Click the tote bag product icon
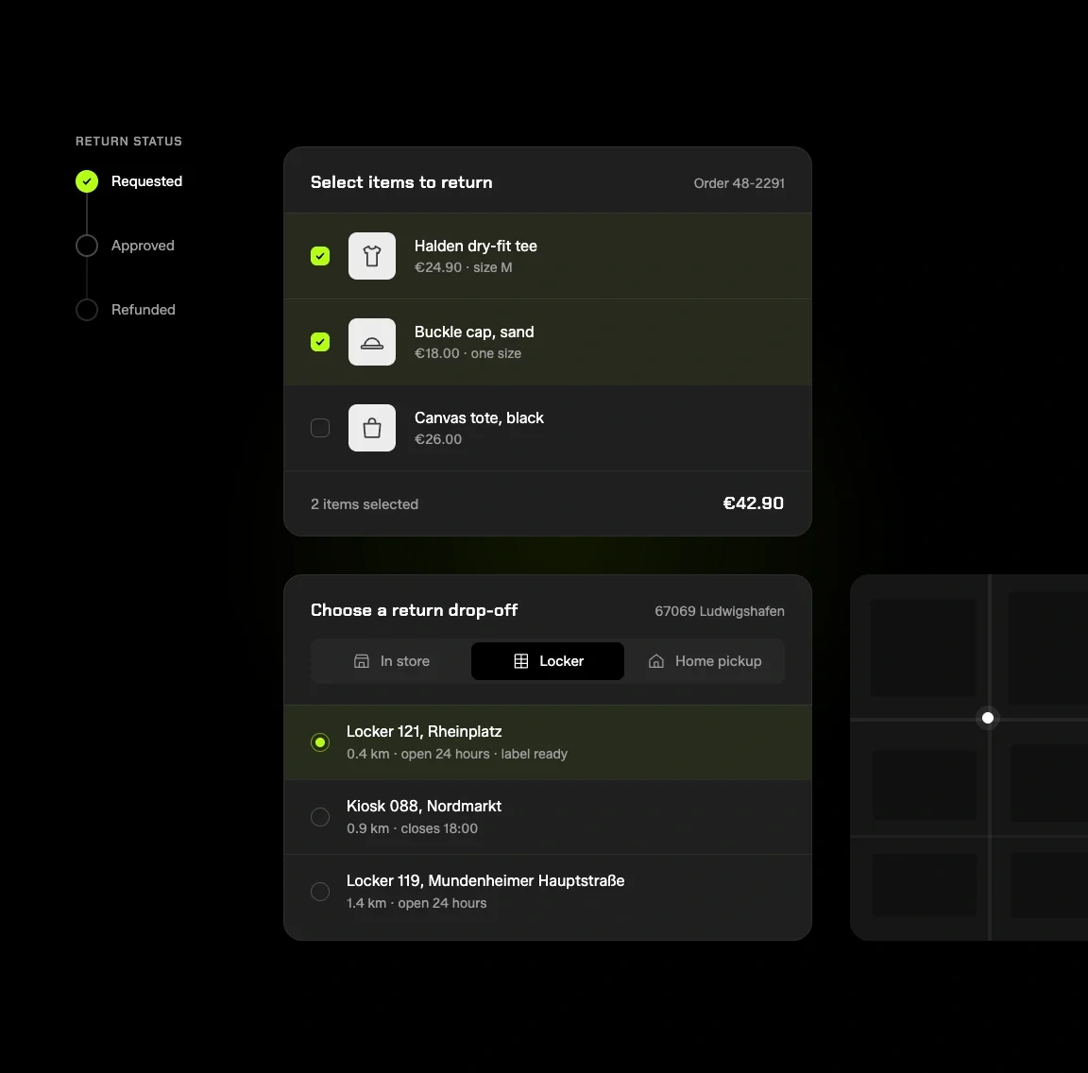The height and width of the screenshot is (1073, 1088). pos(372,428)
